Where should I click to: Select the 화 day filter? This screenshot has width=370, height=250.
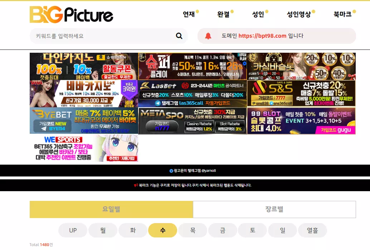(133, 230)
